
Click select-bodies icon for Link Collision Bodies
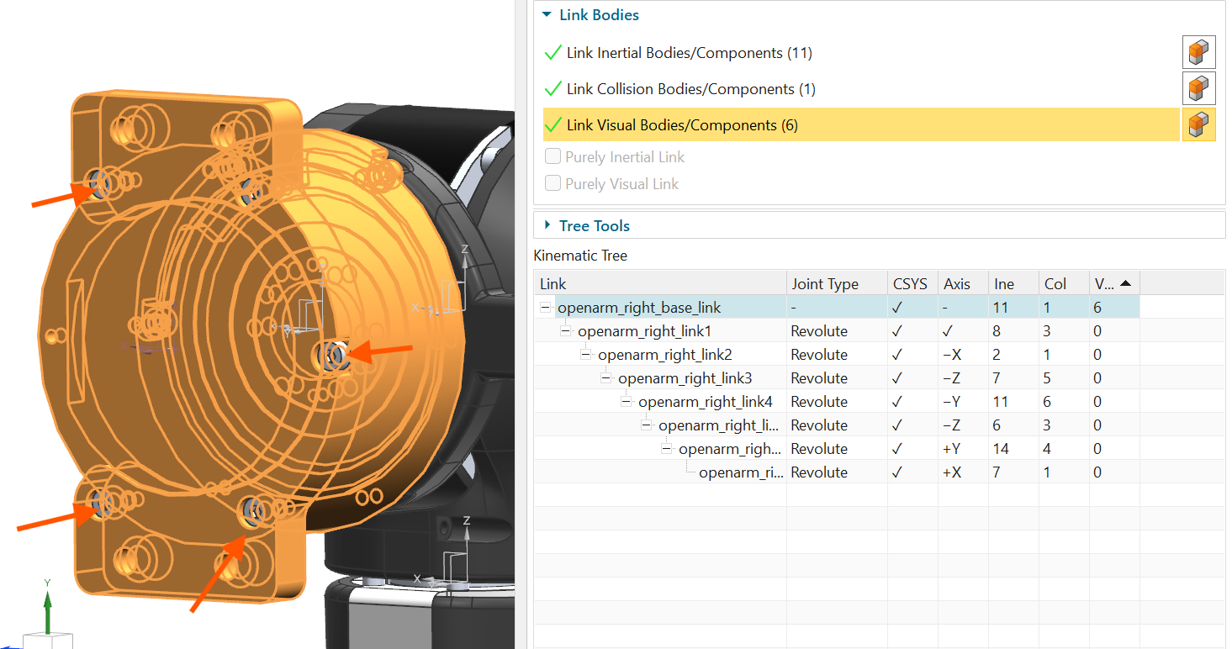pos(1198,88)
